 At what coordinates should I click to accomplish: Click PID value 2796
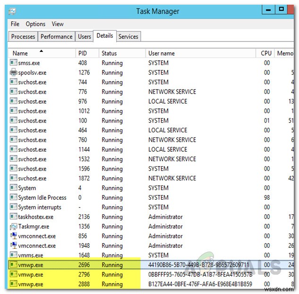(84, 274)
